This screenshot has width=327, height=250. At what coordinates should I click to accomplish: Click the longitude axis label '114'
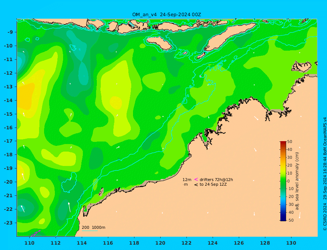coord(82,243)
